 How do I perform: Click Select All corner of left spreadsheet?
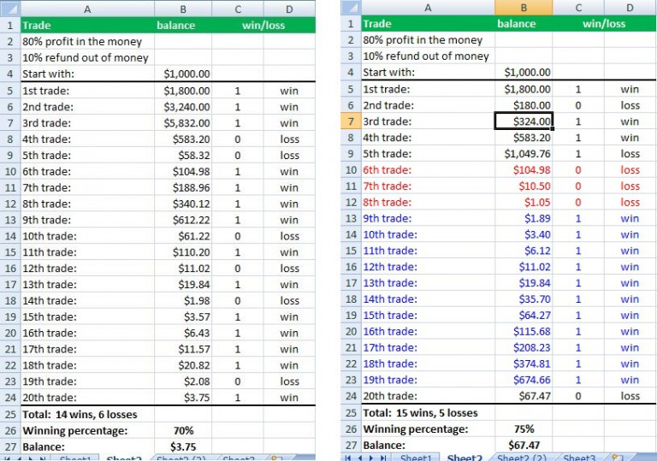[x=9, y=9]
